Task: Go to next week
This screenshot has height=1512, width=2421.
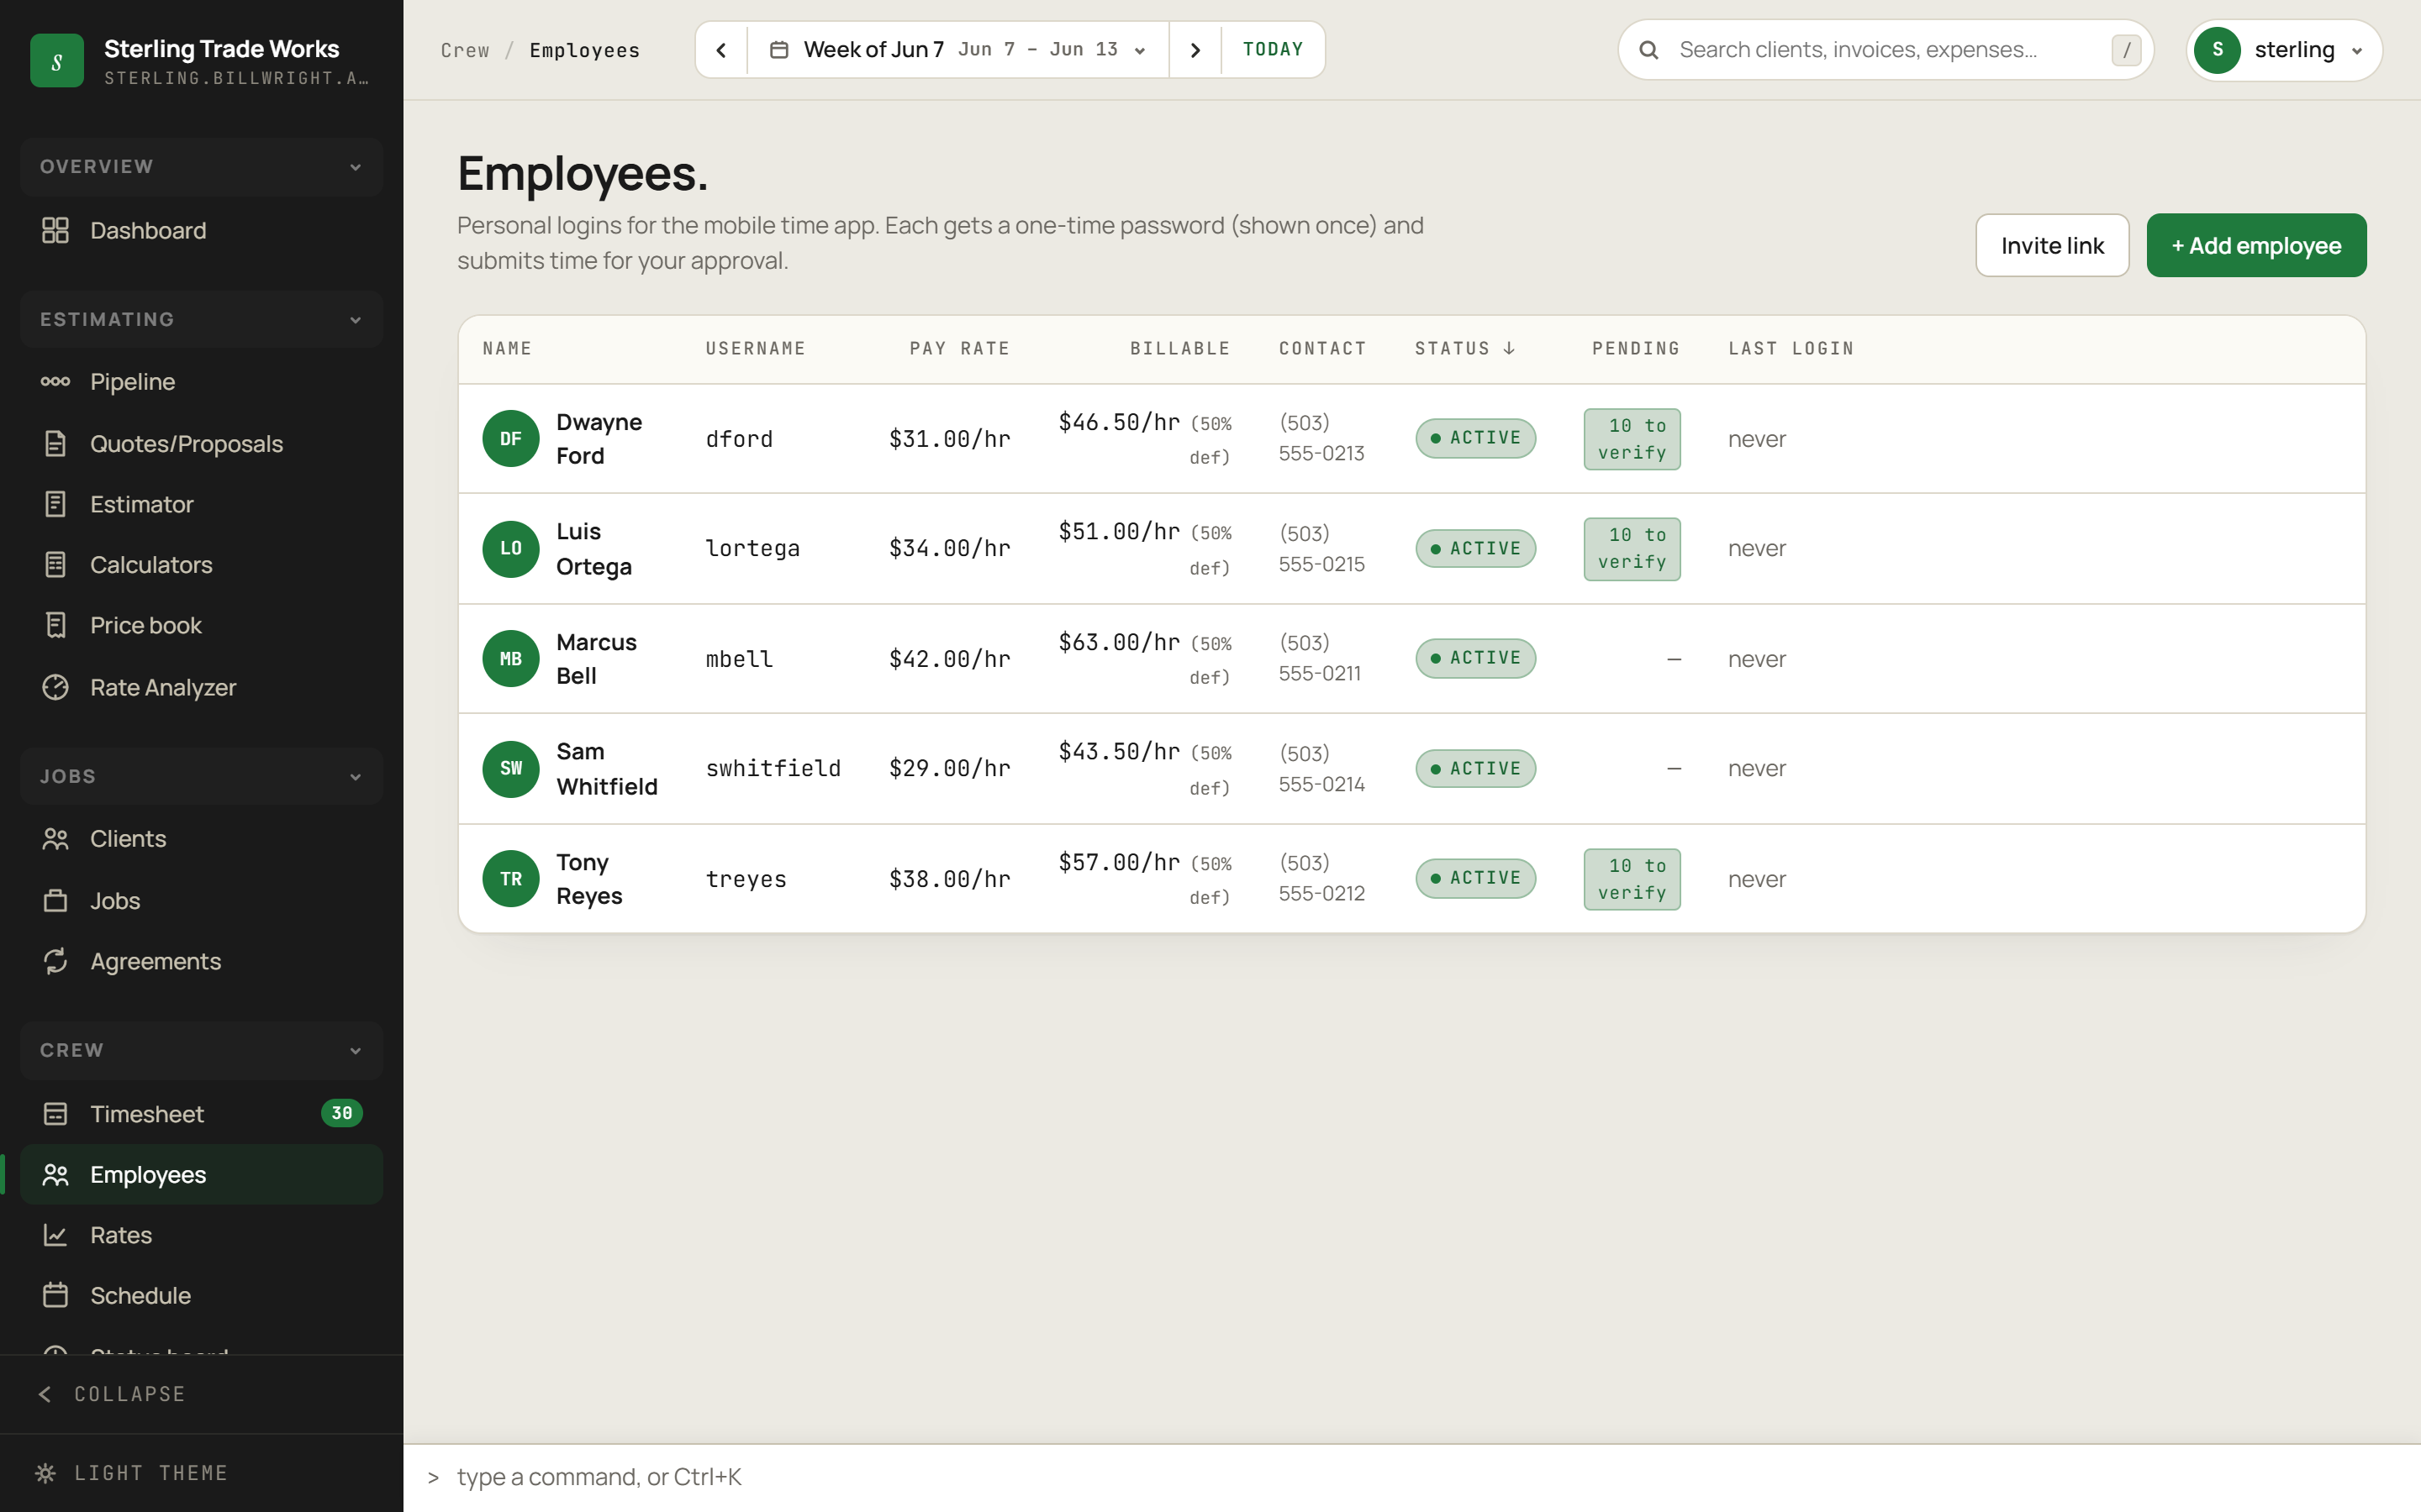Action: 1195,50
